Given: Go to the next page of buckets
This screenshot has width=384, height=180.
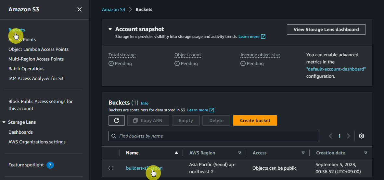Looking at the screenshot, I should pos(349,136).
